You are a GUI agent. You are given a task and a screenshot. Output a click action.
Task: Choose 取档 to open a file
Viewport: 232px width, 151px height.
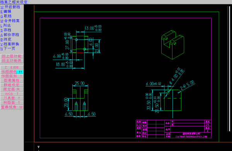pos(6,16)
